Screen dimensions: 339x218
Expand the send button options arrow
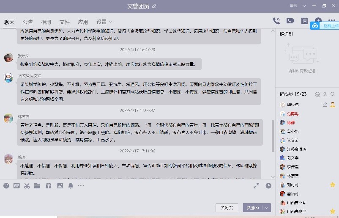266,207
